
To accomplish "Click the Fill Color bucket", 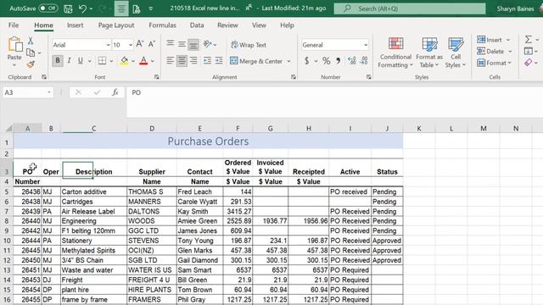I will point(125,61).
